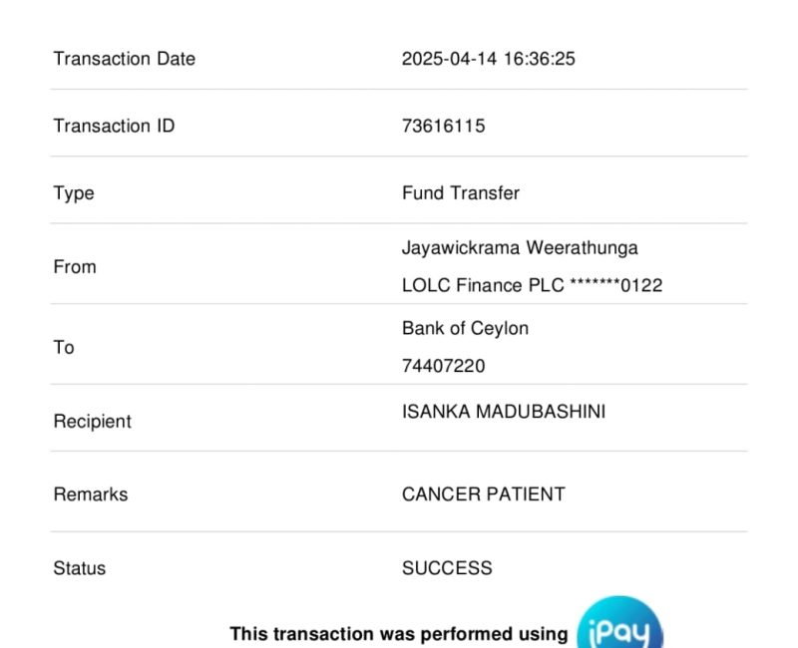
Task: Select sender name Jayawickrama Weerathunga
Action: click(x=520, y=248)
